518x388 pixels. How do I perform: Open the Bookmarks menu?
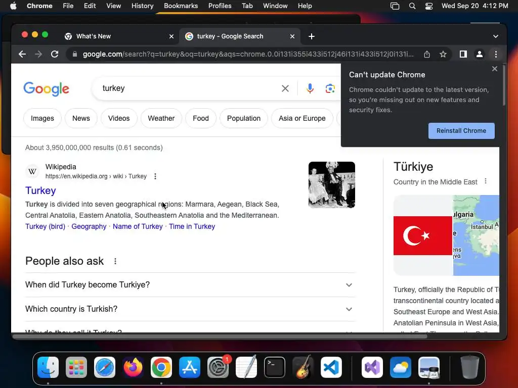click(x=181, y=6)
